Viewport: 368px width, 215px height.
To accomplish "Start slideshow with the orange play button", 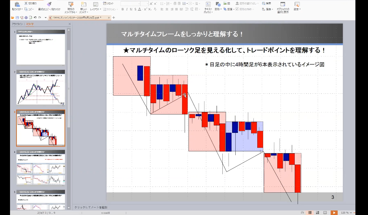I will [334, 212].
